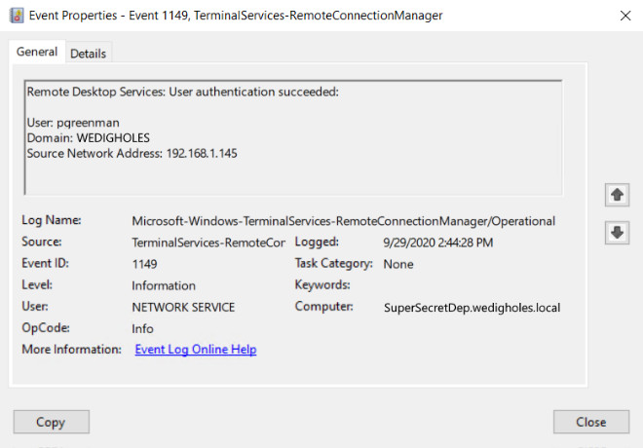Click the Task Category value None
Image resolution: width=643 pixels, height=448 pixels.
click(x=398, y=264)
